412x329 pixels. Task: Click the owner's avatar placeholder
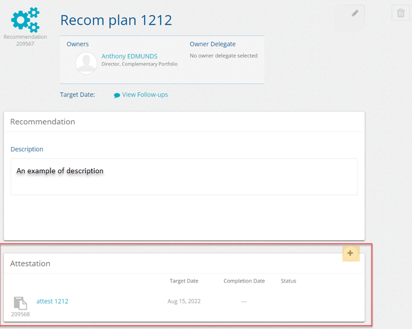coord(86,63)
